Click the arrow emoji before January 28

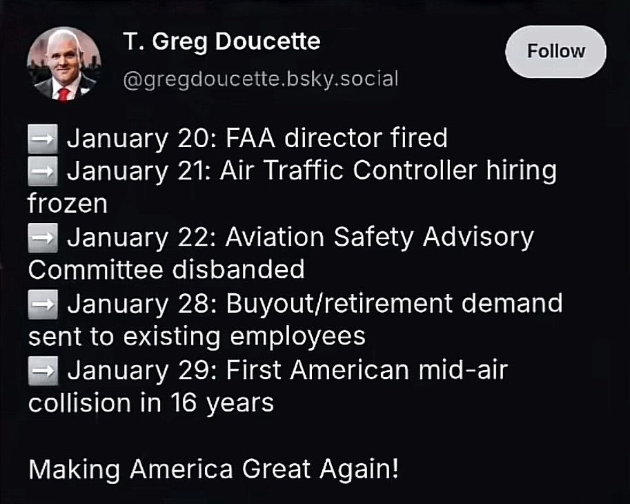(43, 304)
